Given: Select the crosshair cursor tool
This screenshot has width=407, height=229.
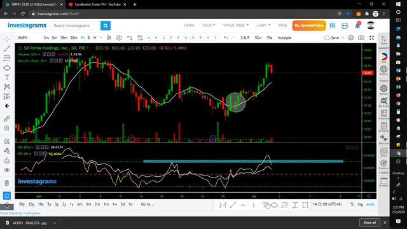Looking at the screenshot, I should [7, 39].
